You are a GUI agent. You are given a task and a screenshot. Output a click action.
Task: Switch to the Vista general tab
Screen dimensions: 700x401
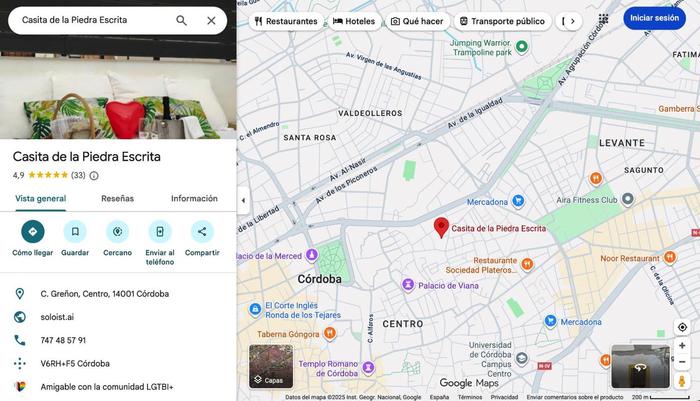[x=41, y=199]
